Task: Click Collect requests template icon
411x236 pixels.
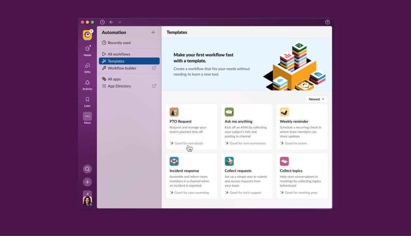Action: pos(229,161)
